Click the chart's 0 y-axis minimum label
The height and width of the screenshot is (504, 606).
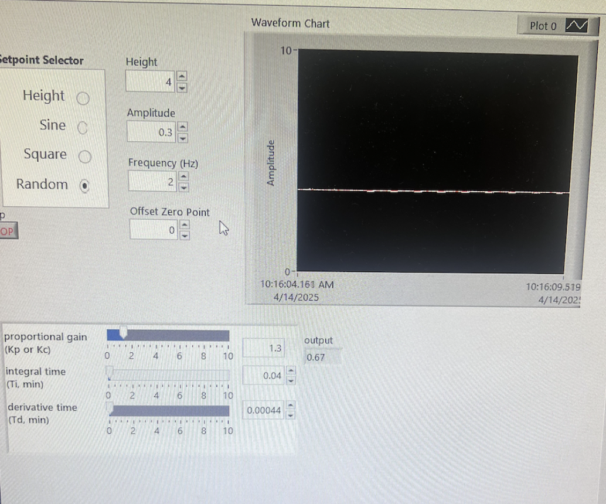287,272
